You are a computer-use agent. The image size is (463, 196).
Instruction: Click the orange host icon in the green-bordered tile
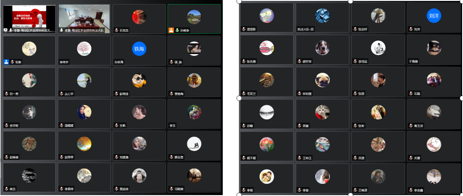[x=171, y=30]
